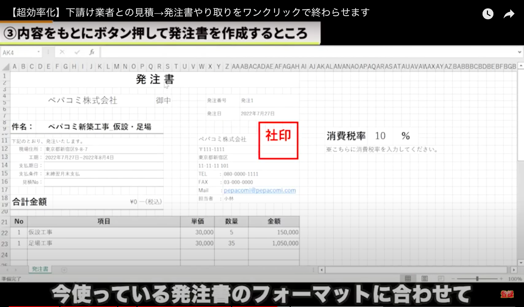Switch to Page Layout view icon
524x307 pixels.
pos(424,278)
